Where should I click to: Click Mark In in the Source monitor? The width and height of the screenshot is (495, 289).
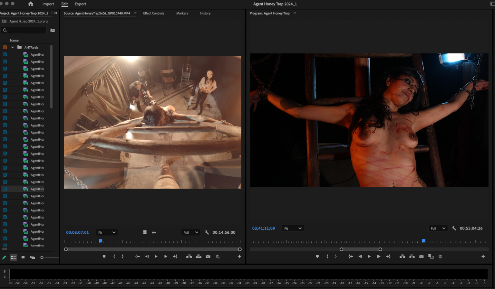[x=114, y=256]
